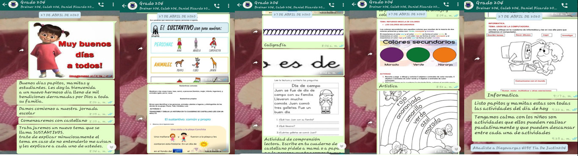578x156 pixels.
Task: Forward the 'Muy buenos días a todos' image
Action: pos(22,50)
